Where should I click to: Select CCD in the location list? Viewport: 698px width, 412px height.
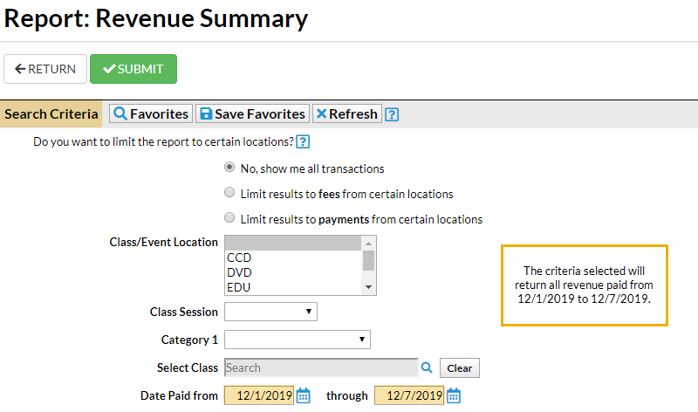[x=239, y=258]
